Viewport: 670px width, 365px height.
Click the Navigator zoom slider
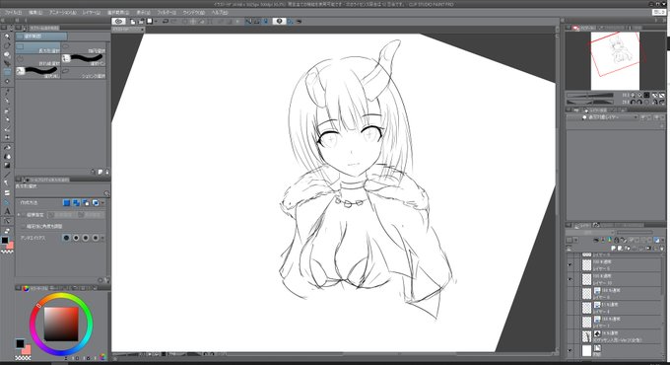click(x=589, y=95)
